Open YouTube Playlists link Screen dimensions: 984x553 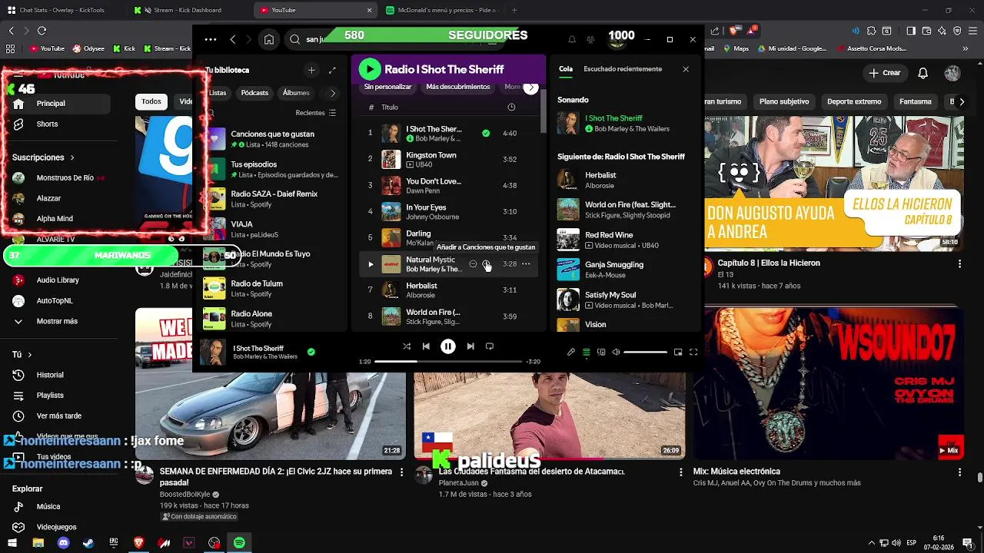point(50,396)
